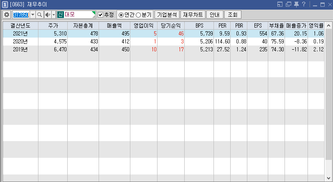Viewport: 333px width, 182px height.
Task: Select the 분기 radio button
Action: pos(138,15)
